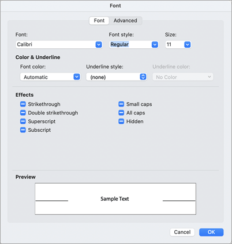Open the Underline style popup menu

coord(117,77)
